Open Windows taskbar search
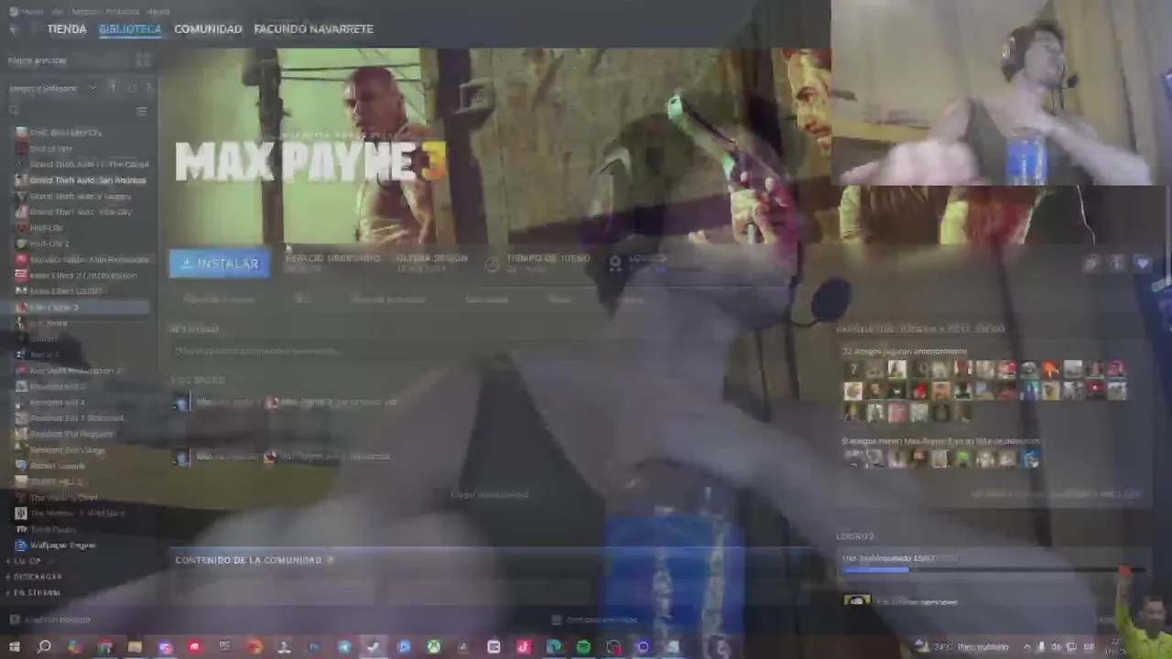Screen dimensions: 1172x659 pyautogui.click(x=44, y=647)
